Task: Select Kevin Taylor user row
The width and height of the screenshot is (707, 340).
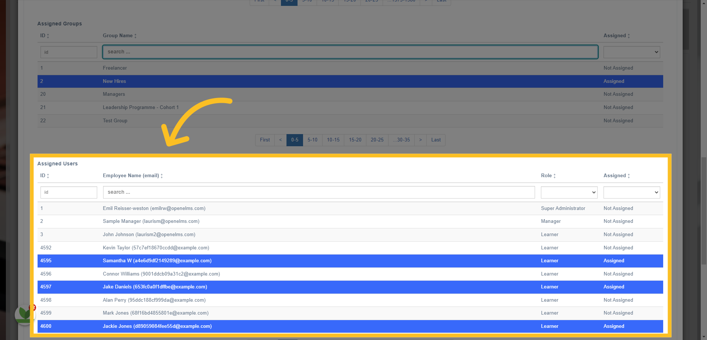Action: [x=350, y=248]
